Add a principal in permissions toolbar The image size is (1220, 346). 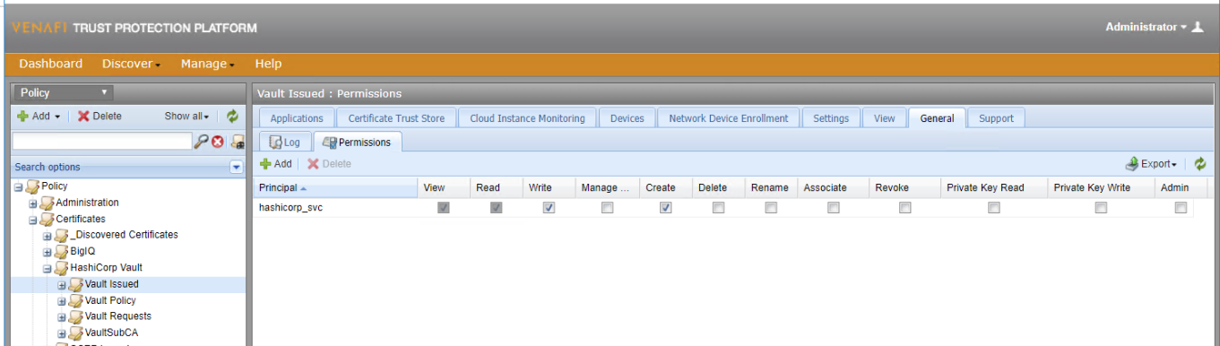[276, 164]
